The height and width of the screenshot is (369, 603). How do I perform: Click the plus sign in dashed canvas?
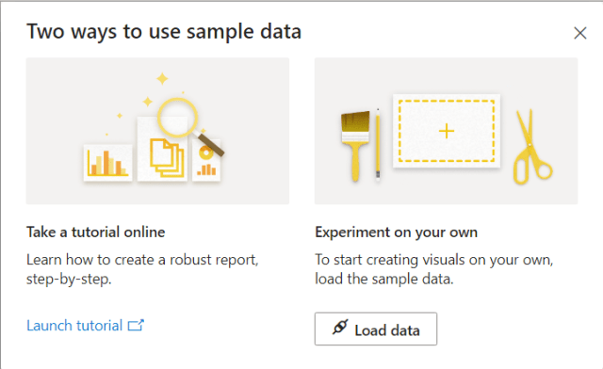(447, 131)
